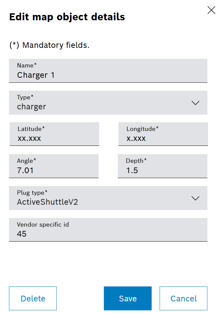Expand the Plug type dropdown chevron
Screen dimensions: 222x315
tap(195, 198)
